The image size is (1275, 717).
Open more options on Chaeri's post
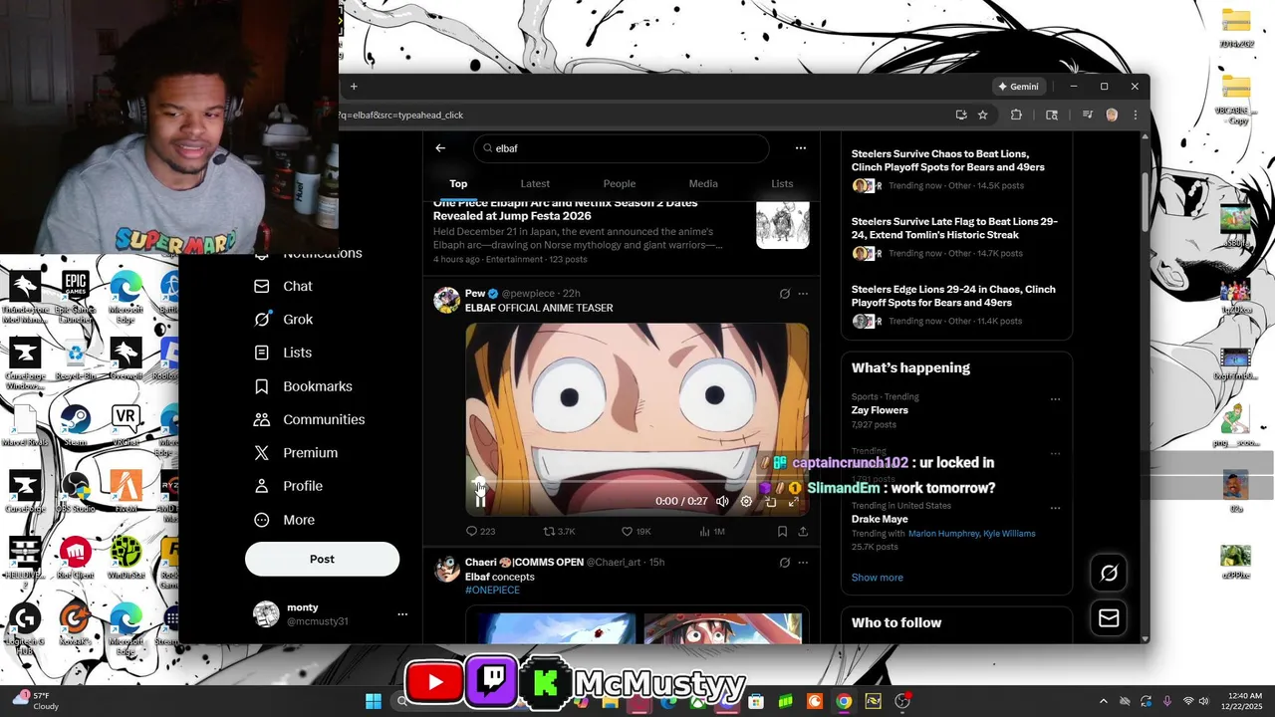pyautogui.click(x=803, y=563)
